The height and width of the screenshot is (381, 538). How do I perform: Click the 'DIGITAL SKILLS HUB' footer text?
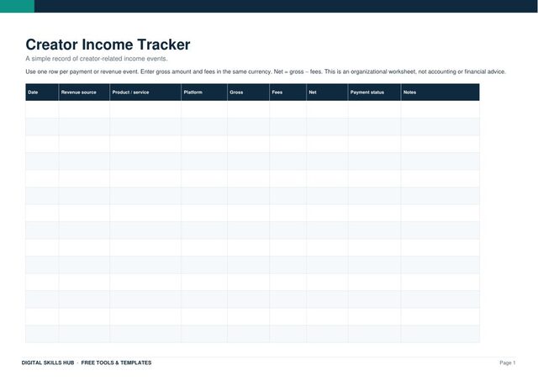48,362
